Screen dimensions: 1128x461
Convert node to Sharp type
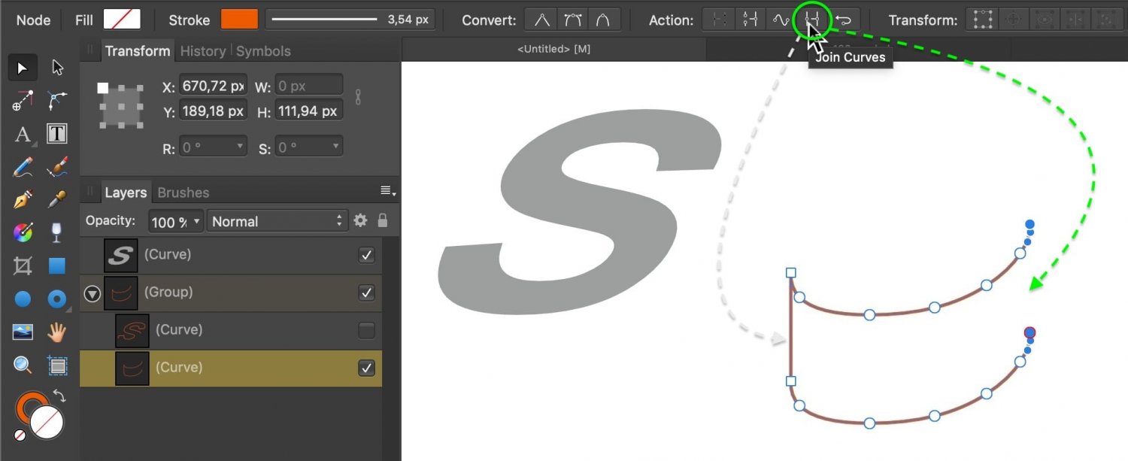(541, 20)
